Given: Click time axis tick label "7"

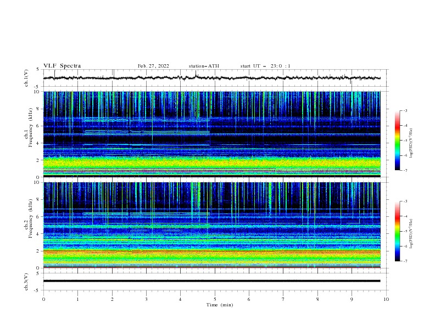Looking at the screenshot, I should coord(283,299).
